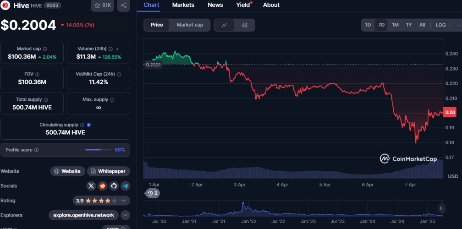This screenshot has width=462, height=229.
Task: Expand the Explorers dropdown chevron
Action: [x=125, y=215]
